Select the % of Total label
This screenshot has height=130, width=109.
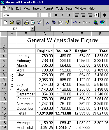[x=26, y=127]
